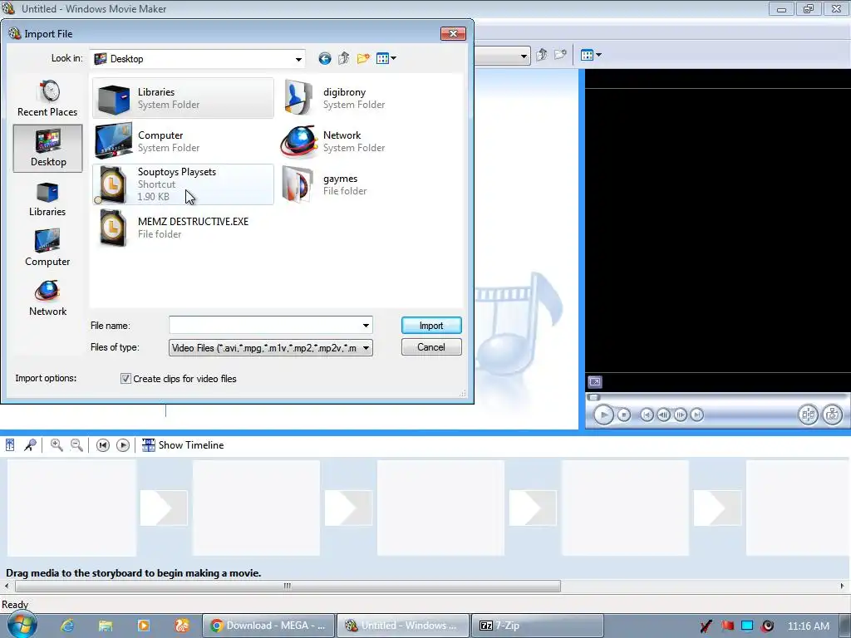Screen dimensions: 851x638
Task: Go back using the dialog's back arrow
Action: click(325, 59)
